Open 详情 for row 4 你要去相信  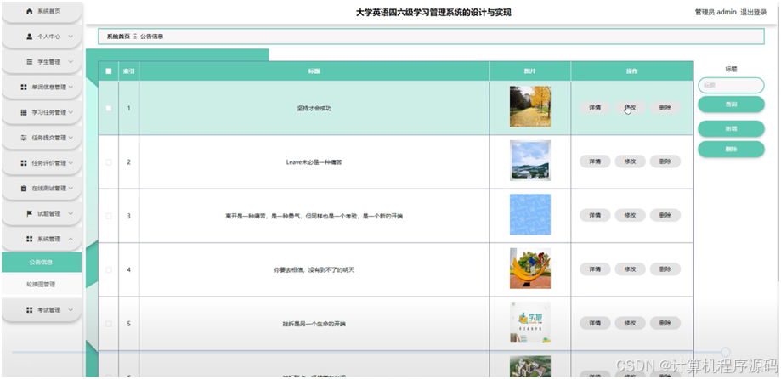tap(595, 269)
